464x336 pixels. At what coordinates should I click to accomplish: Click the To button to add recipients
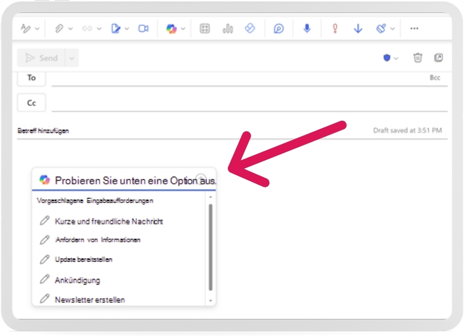point(32,78)
